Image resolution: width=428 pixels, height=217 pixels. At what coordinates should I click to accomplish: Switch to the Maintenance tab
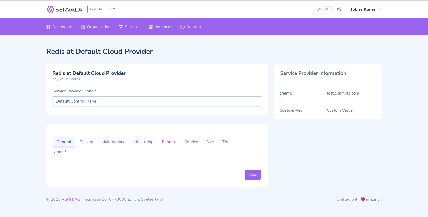(x=113, y=142)
